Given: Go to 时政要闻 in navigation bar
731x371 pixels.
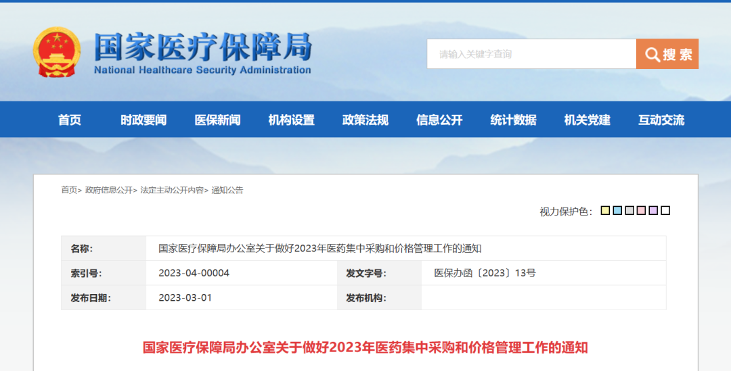Looking at the screenshot, I should pyautogui.click(x=143, y=120).
